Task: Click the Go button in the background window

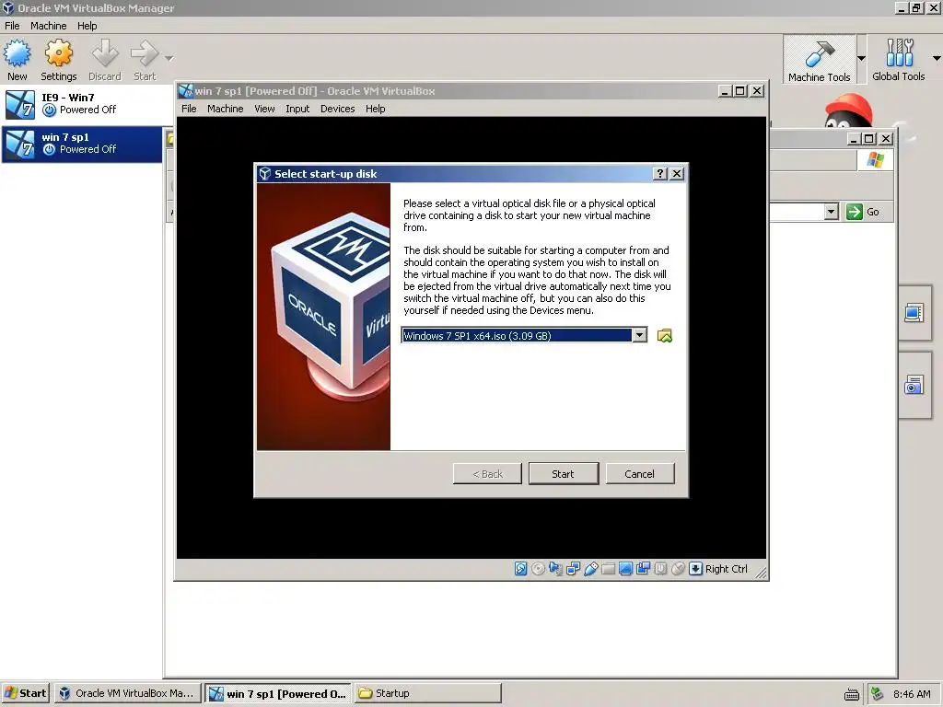Action: (864, 212)
